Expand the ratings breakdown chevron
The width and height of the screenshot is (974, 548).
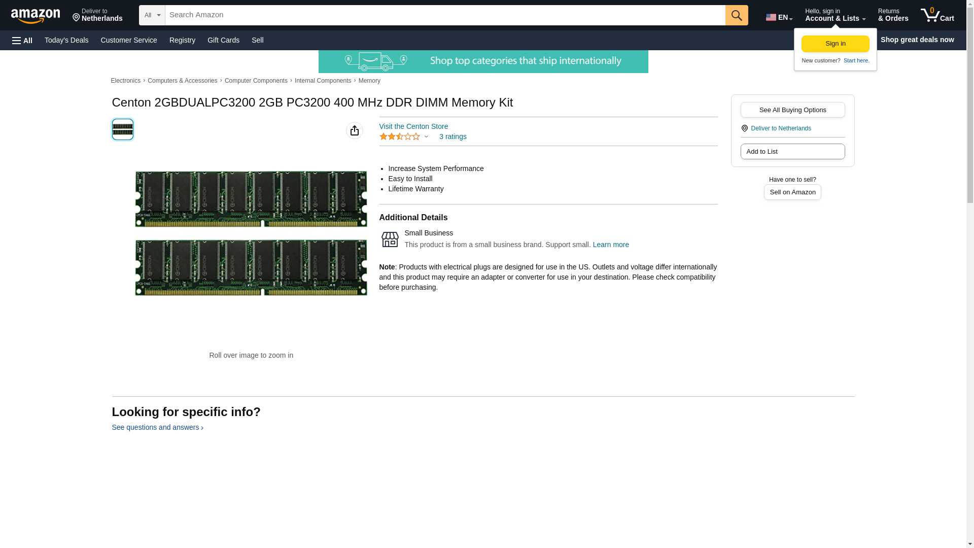pos(426,137)
